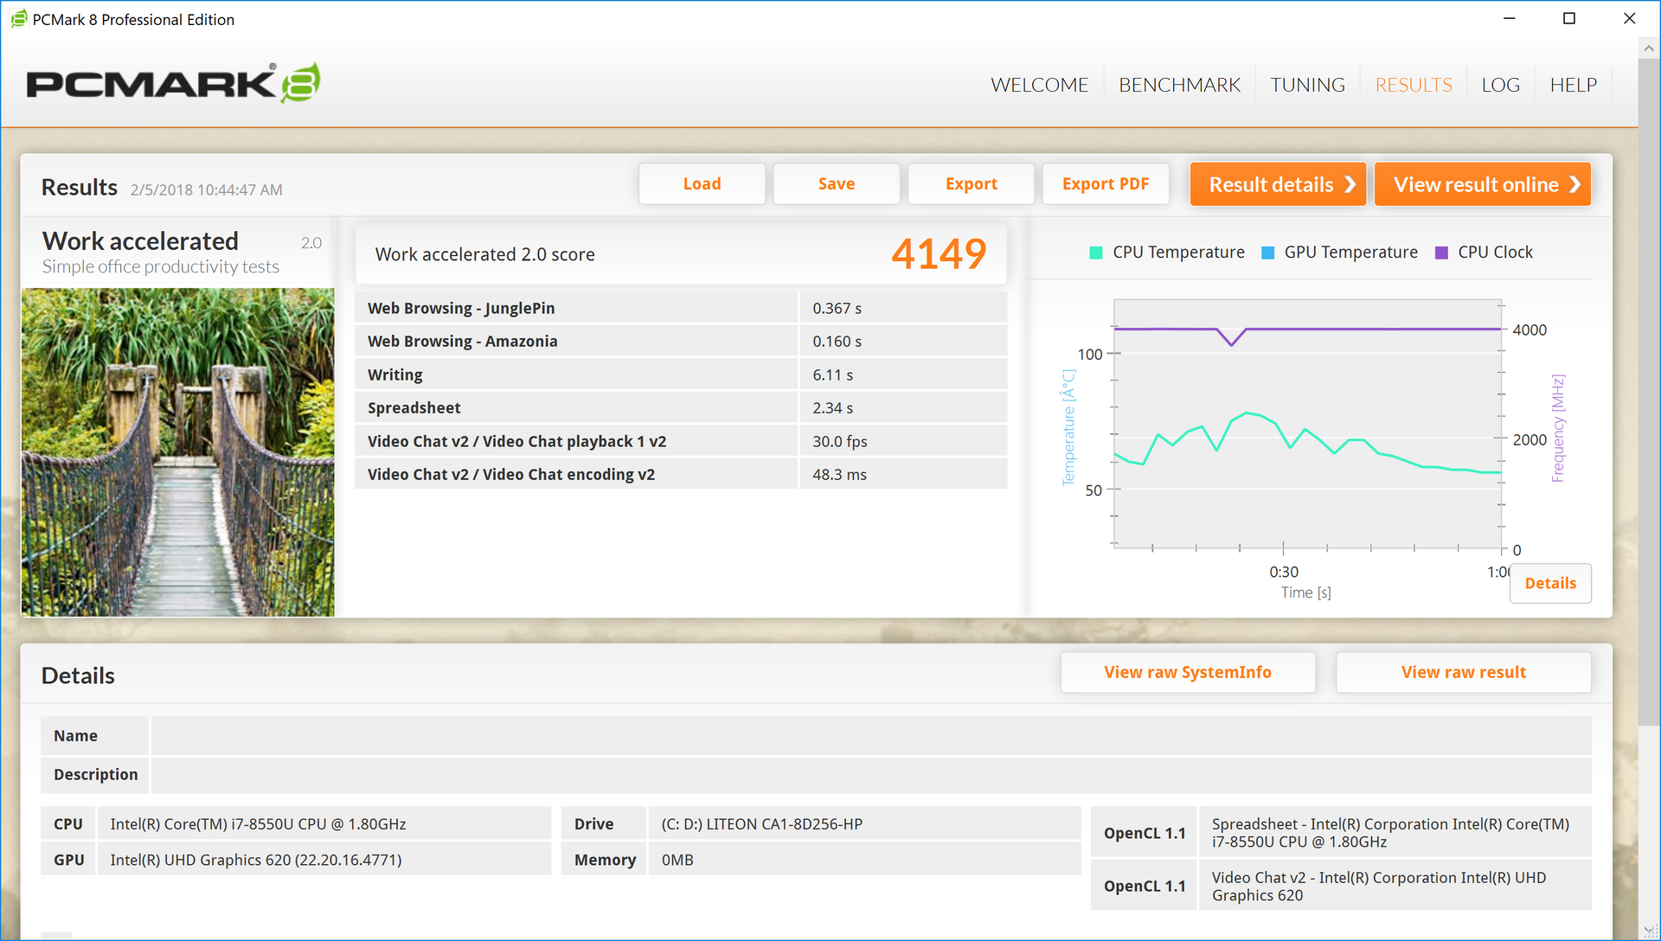This screenshot has width=1661, height=941.
Task: Click the purple CPU Clock legend swatch
Action: click(x=1441, y=253)
